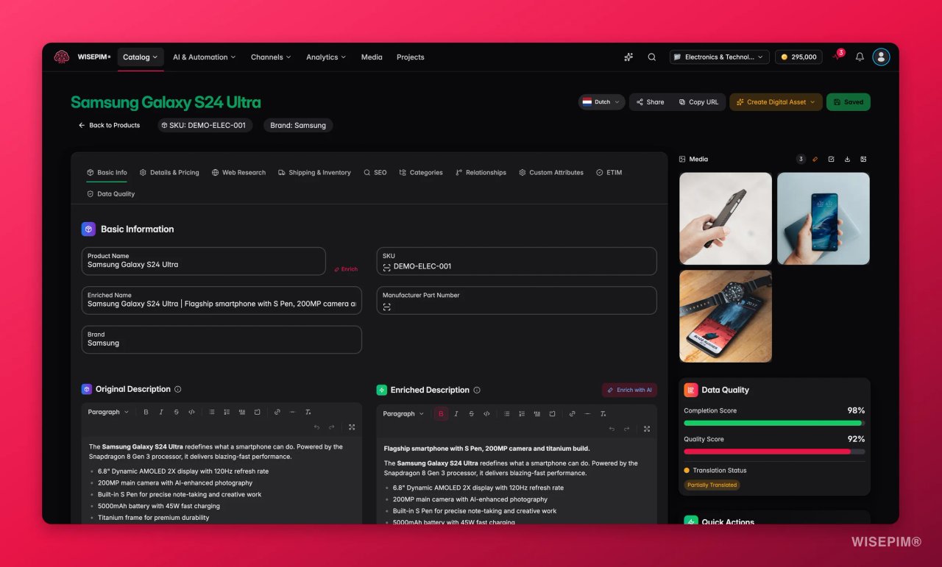The image size is (942, 567).
Task: Click the Share button
Action: pyautogui.click(x=650, y=102)
